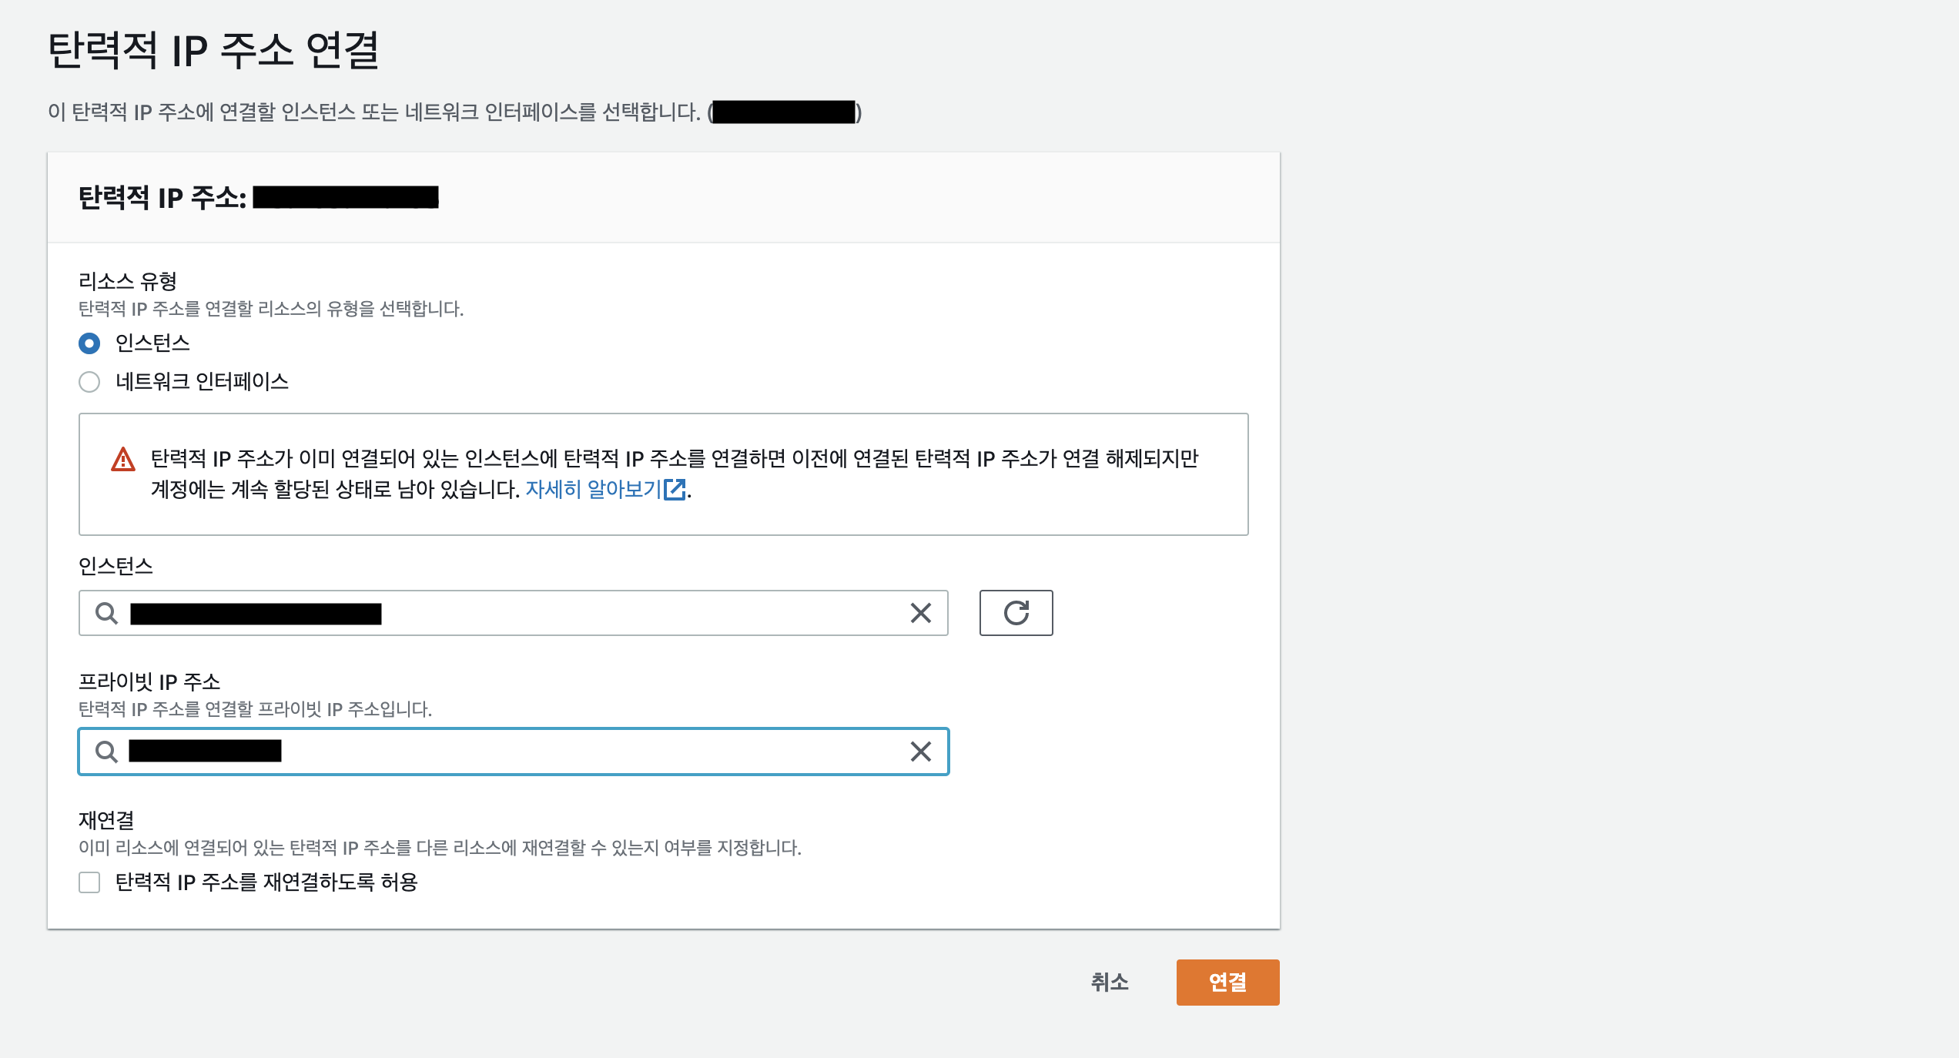Click into the 프라이빗 IP 주소 field
The width and height of the screenshot is (1959, 1058).
click(514, 752)
